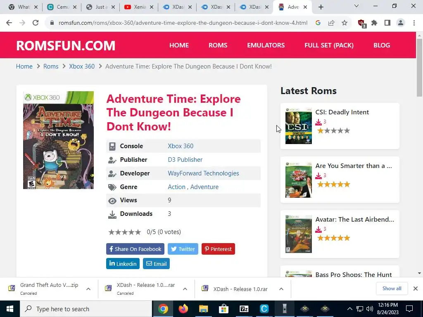Close the downloads bar
Viewport: 423px width, 317px height.
[416, 289]
